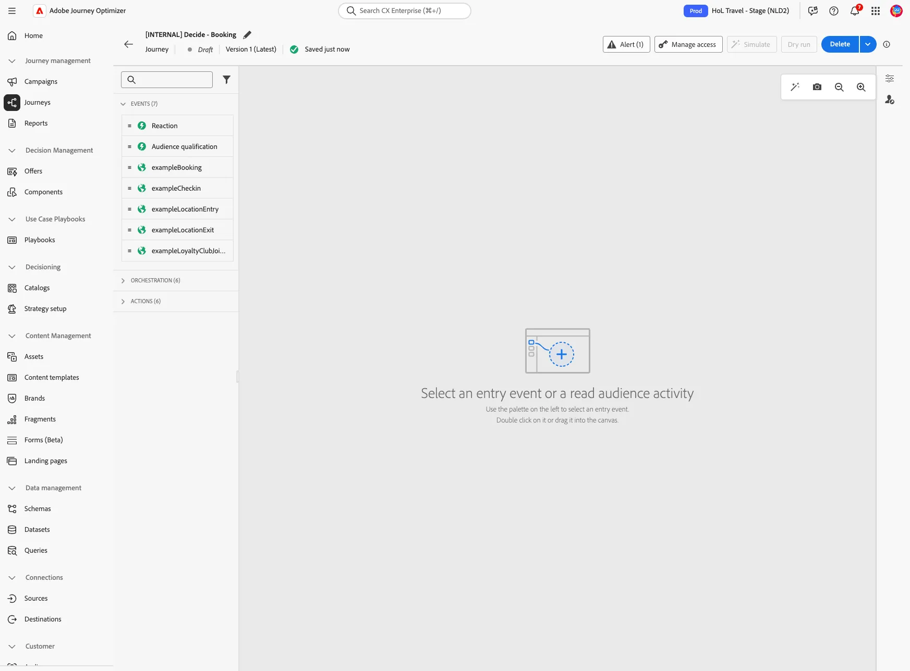The width and height of the screenshot is (910, 671).
Task: Take a canvas screenshot with camera icon
Action: click(x=817, y=87)
